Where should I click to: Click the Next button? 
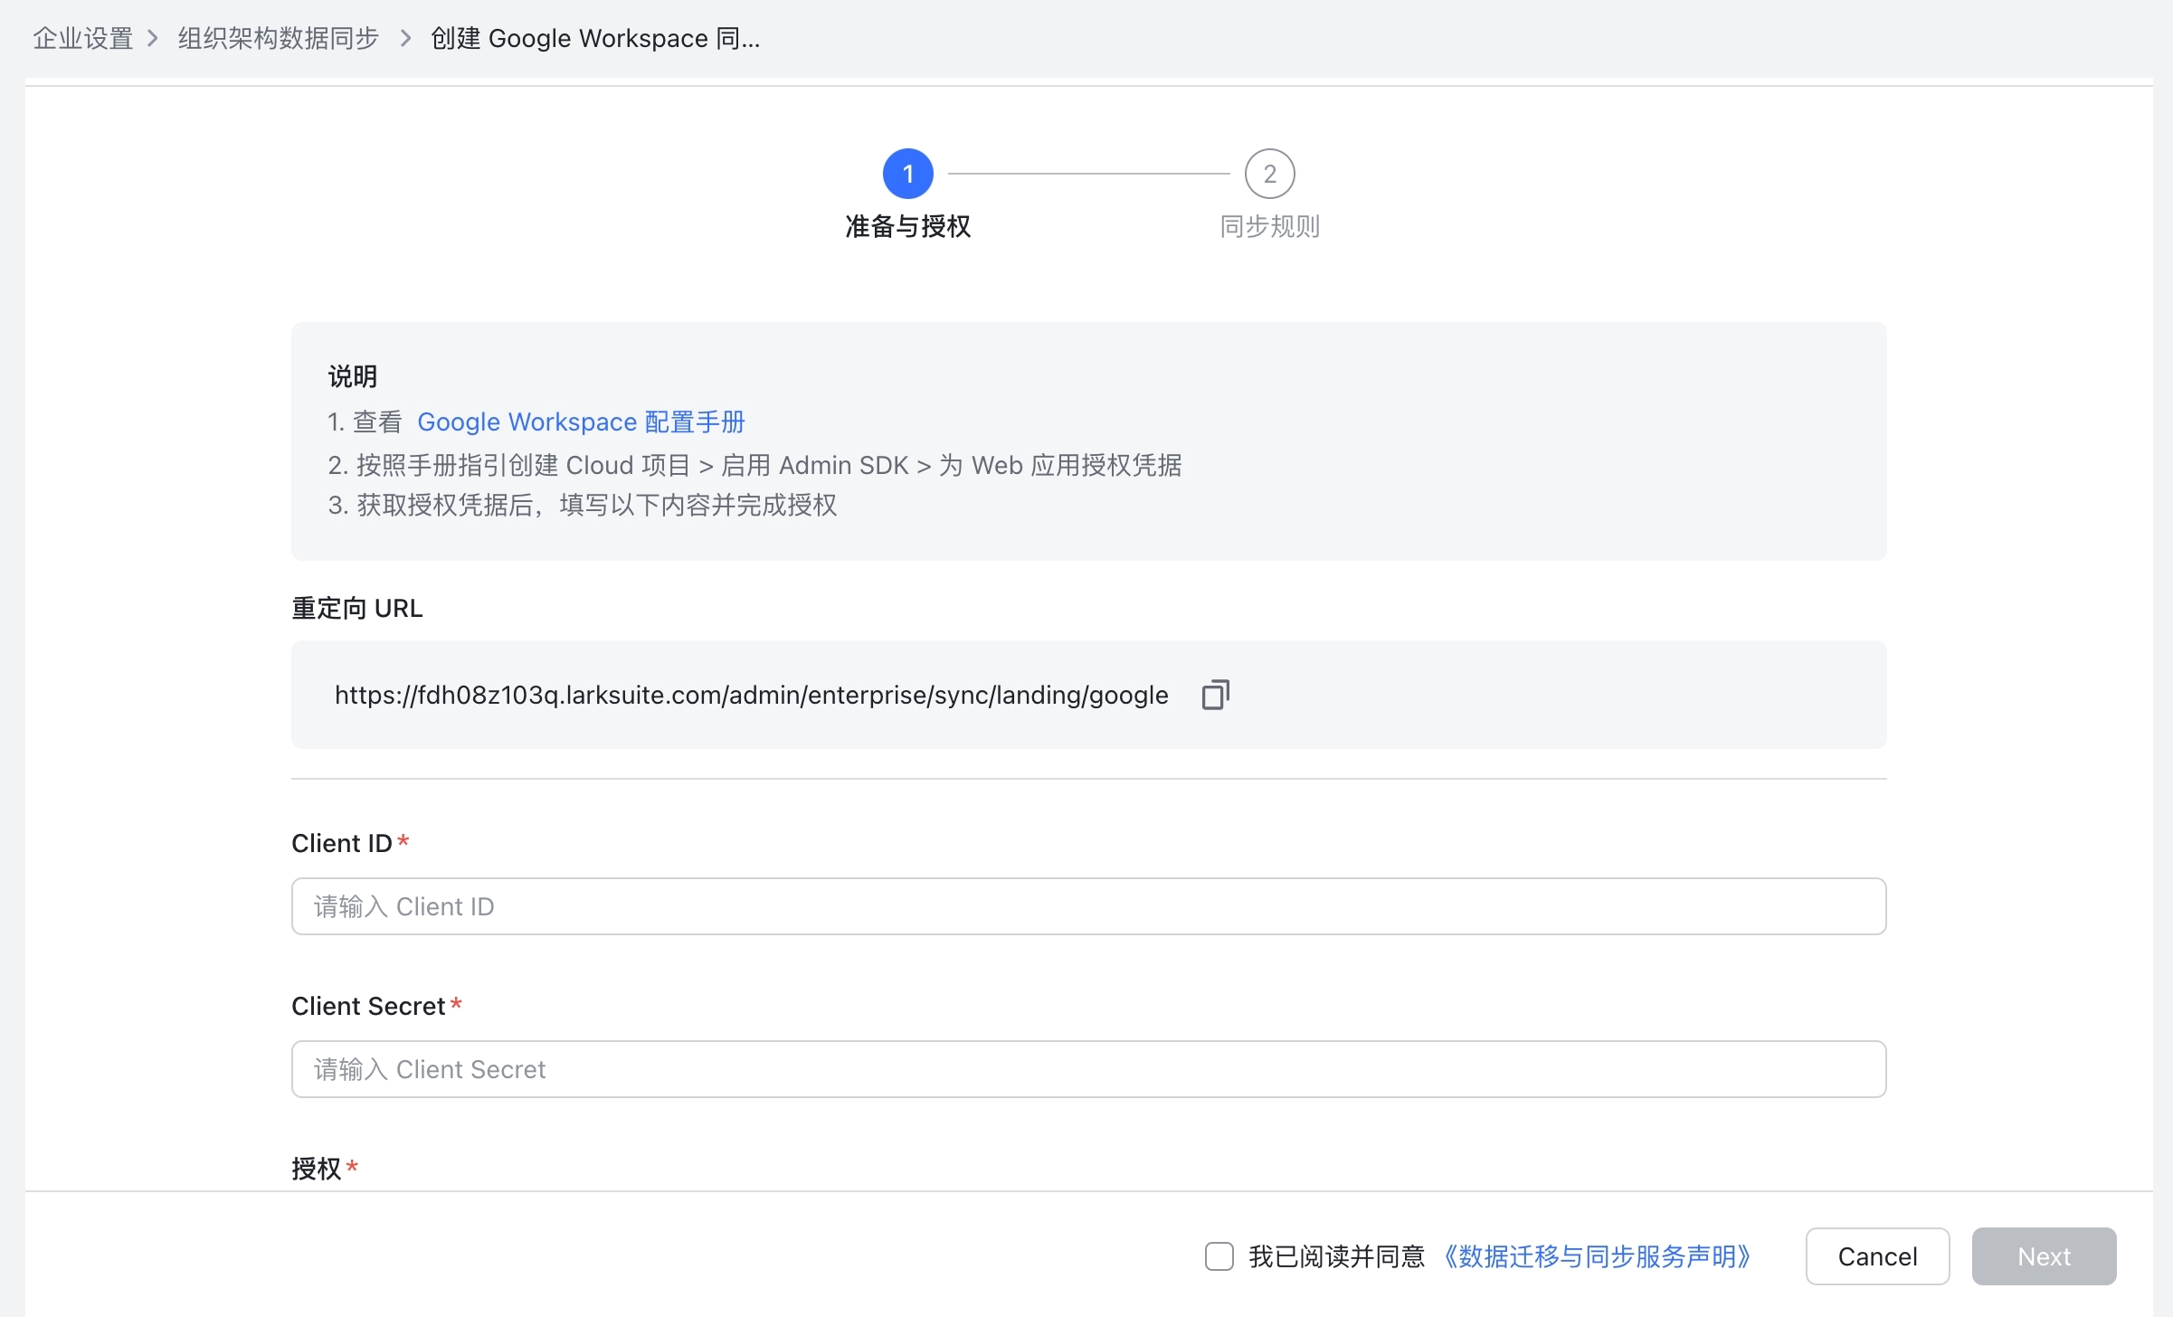[2044, 1256]
